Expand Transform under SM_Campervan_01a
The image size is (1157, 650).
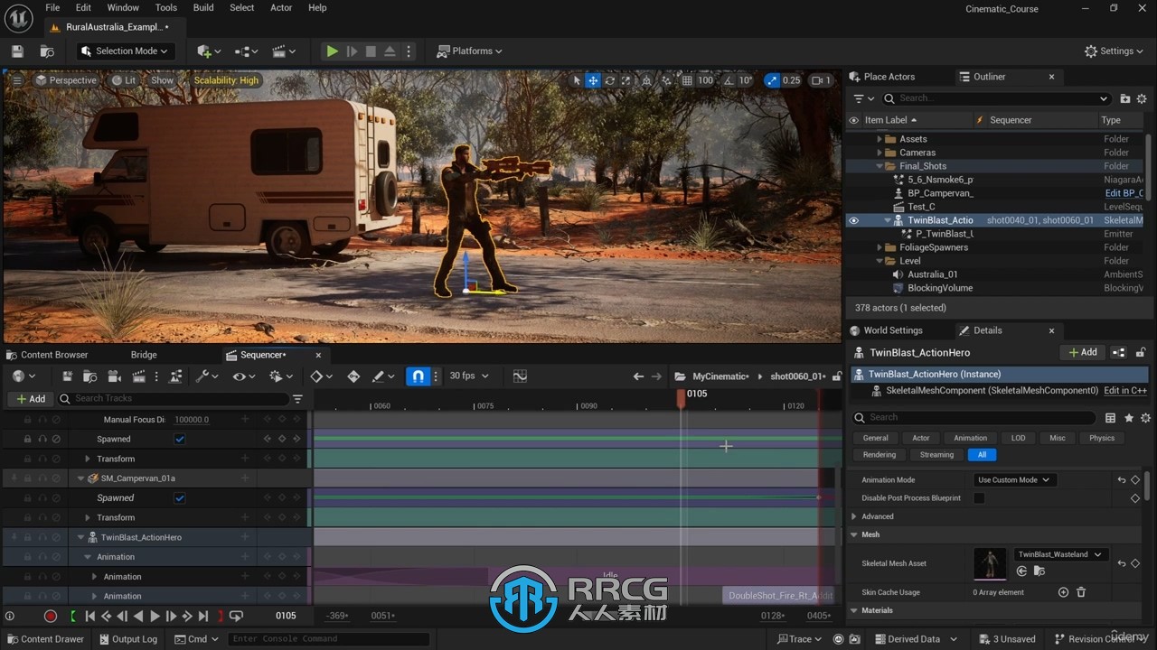pyautogui.click(x=88, y=518)
